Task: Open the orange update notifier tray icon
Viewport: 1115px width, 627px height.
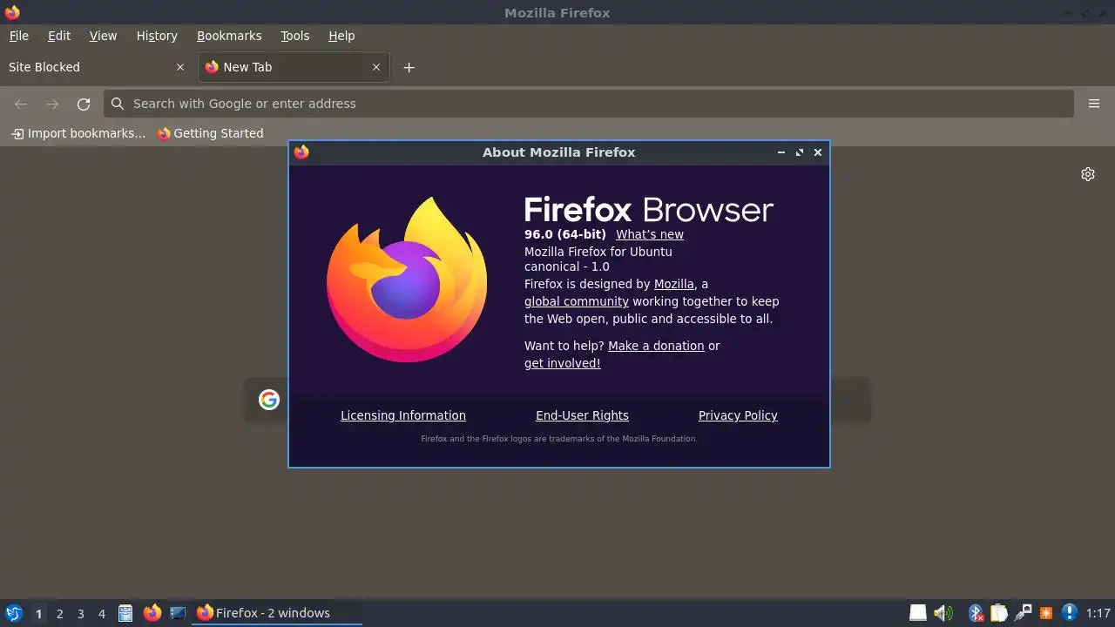Action: (1046, 613)
